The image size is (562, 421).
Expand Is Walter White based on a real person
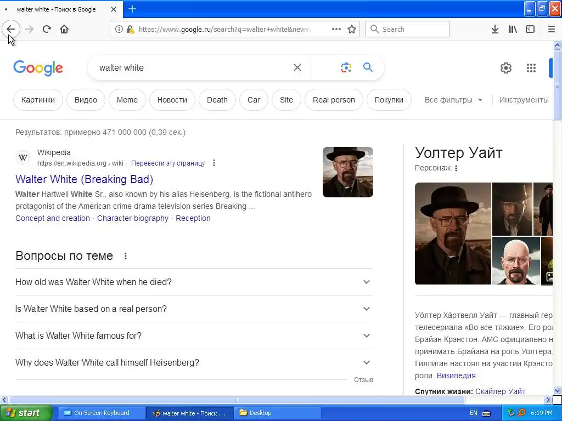click(194, 309)
